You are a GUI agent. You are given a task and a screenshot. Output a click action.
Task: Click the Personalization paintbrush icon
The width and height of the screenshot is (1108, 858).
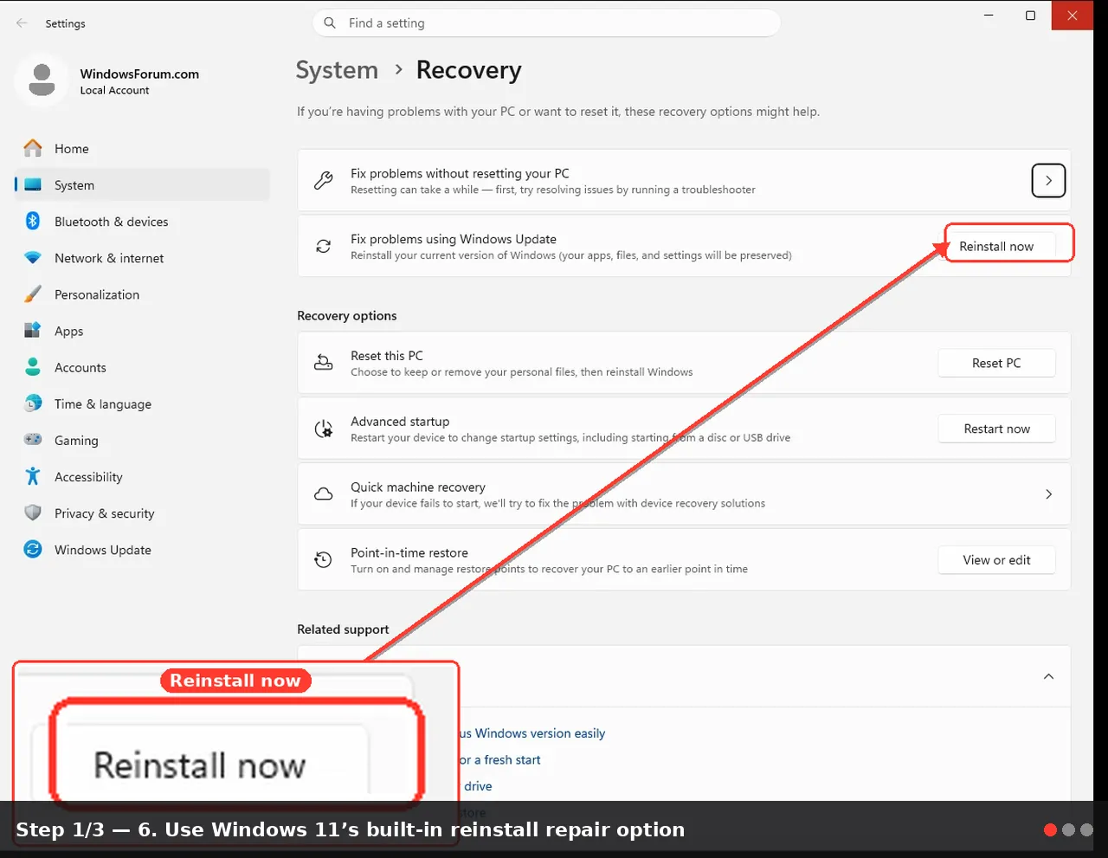tap(33, 294)
